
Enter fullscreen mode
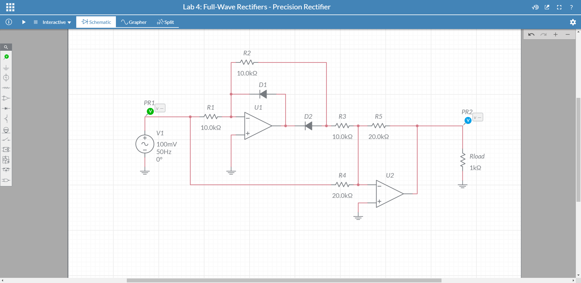(559, 7)
